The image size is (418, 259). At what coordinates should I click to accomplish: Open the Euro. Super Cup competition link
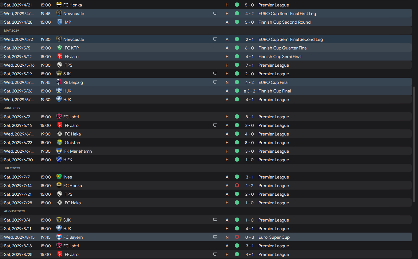pyautogui.click(x=274, y=237)
